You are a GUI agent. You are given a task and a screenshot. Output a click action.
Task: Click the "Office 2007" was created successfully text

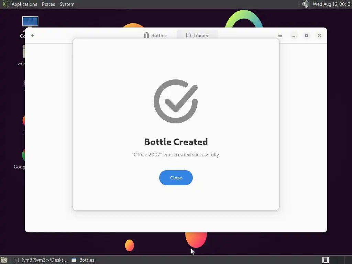[176, 155]
